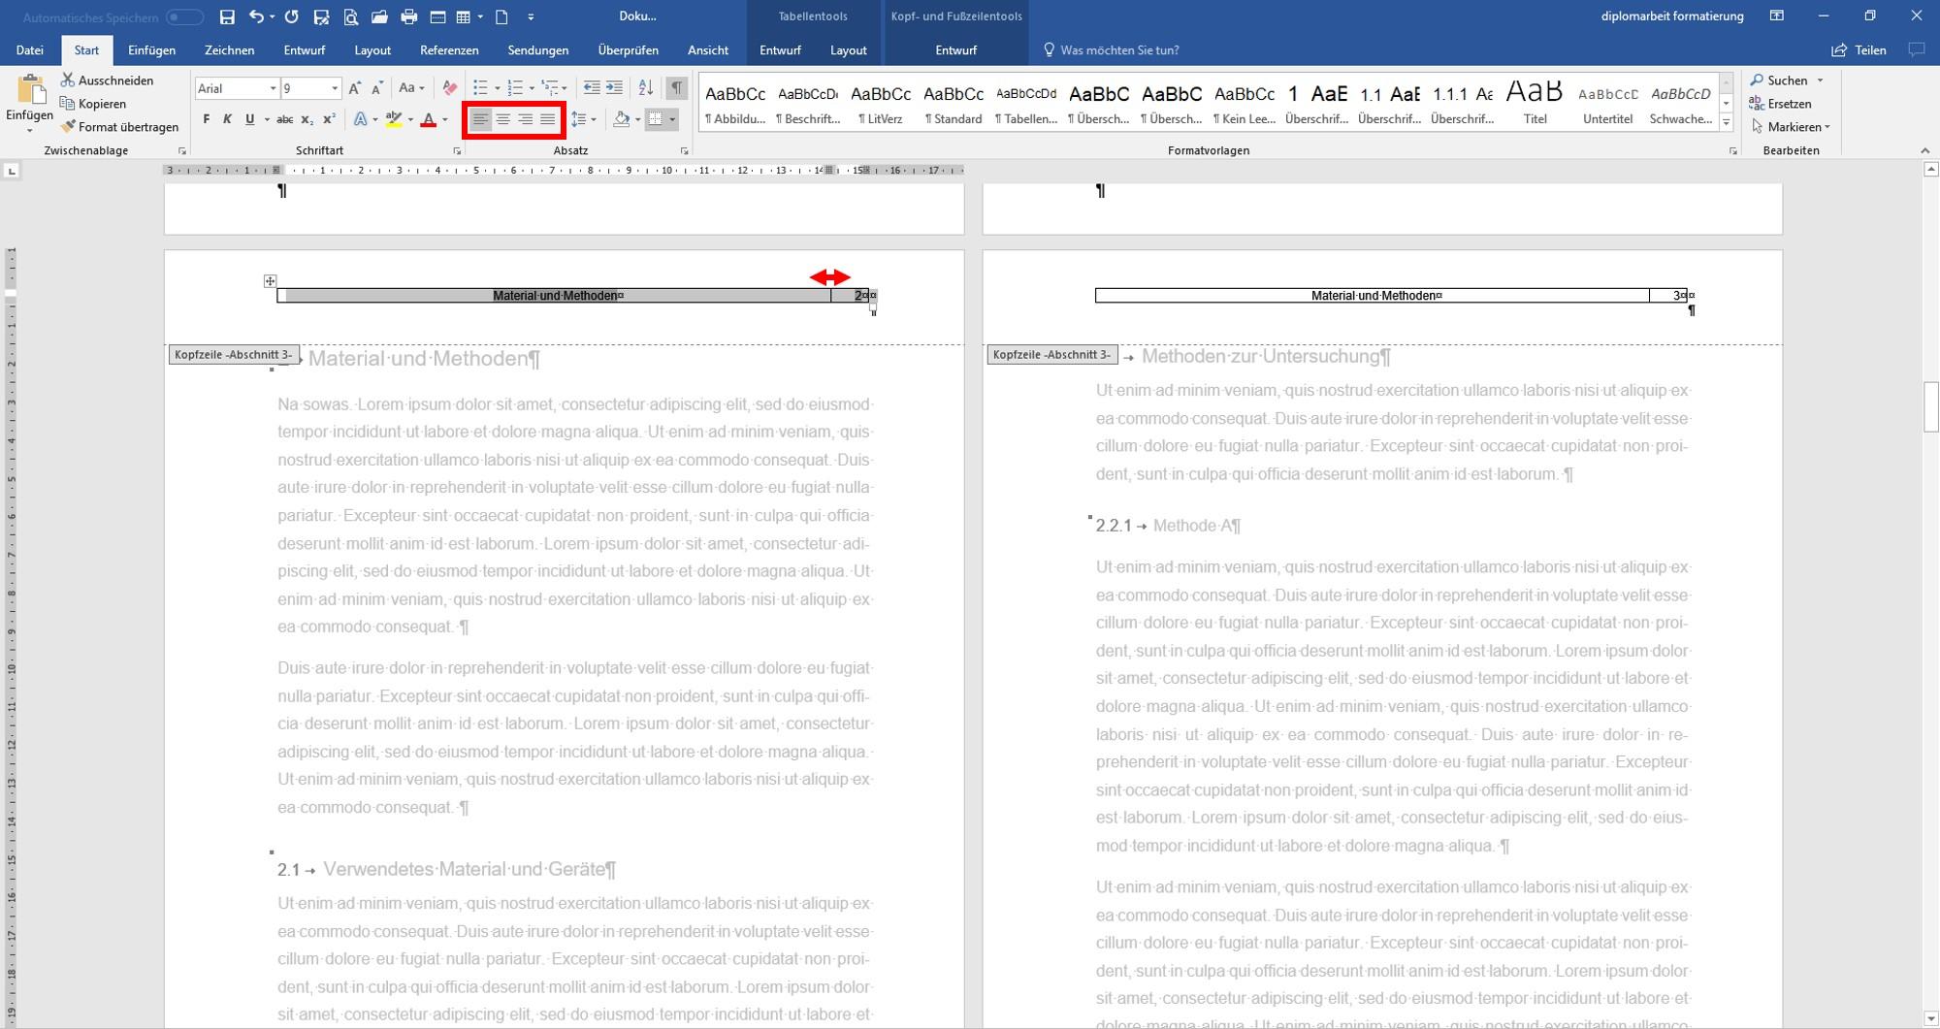This screenshot has width=1940, height=1029.
Task: Open the font name dropdown showing Arial
Action: 273,88
